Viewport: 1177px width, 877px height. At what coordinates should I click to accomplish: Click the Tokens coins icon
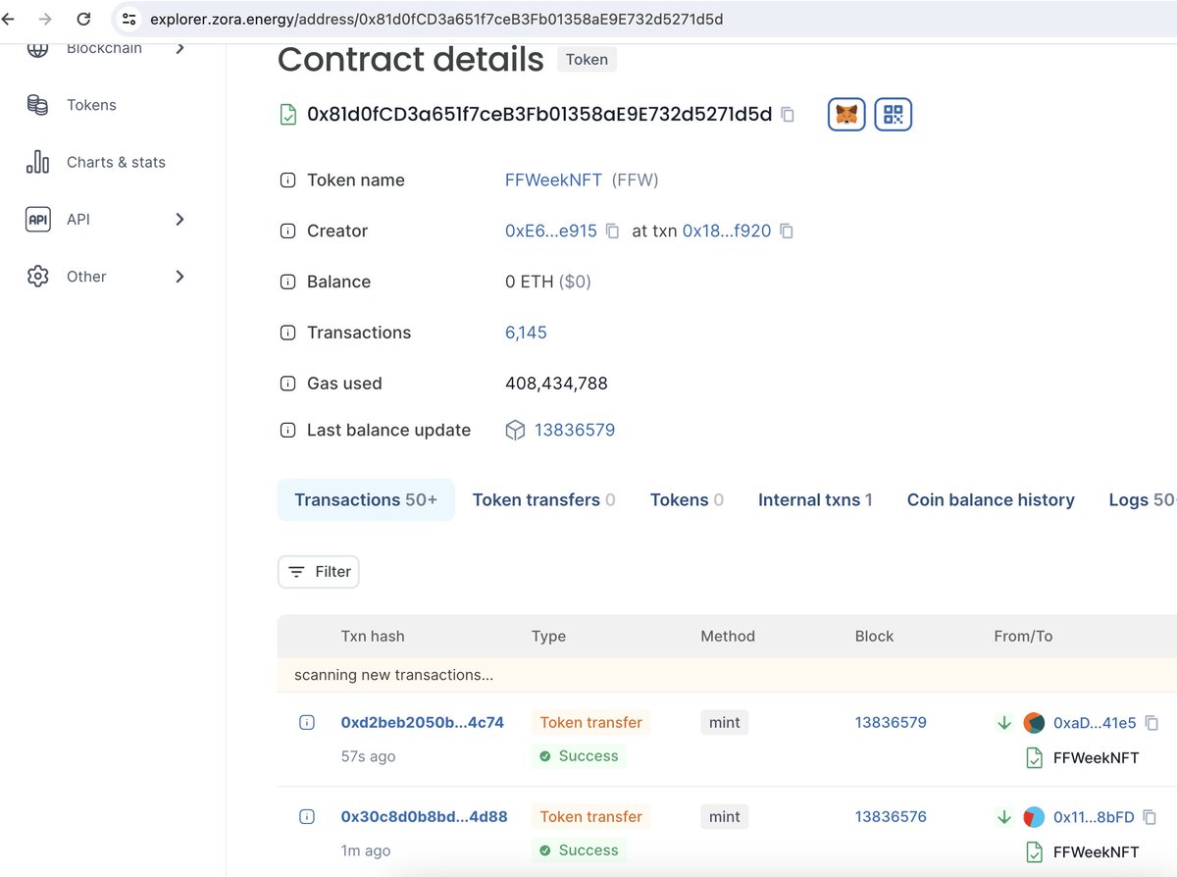click(37, 105)
